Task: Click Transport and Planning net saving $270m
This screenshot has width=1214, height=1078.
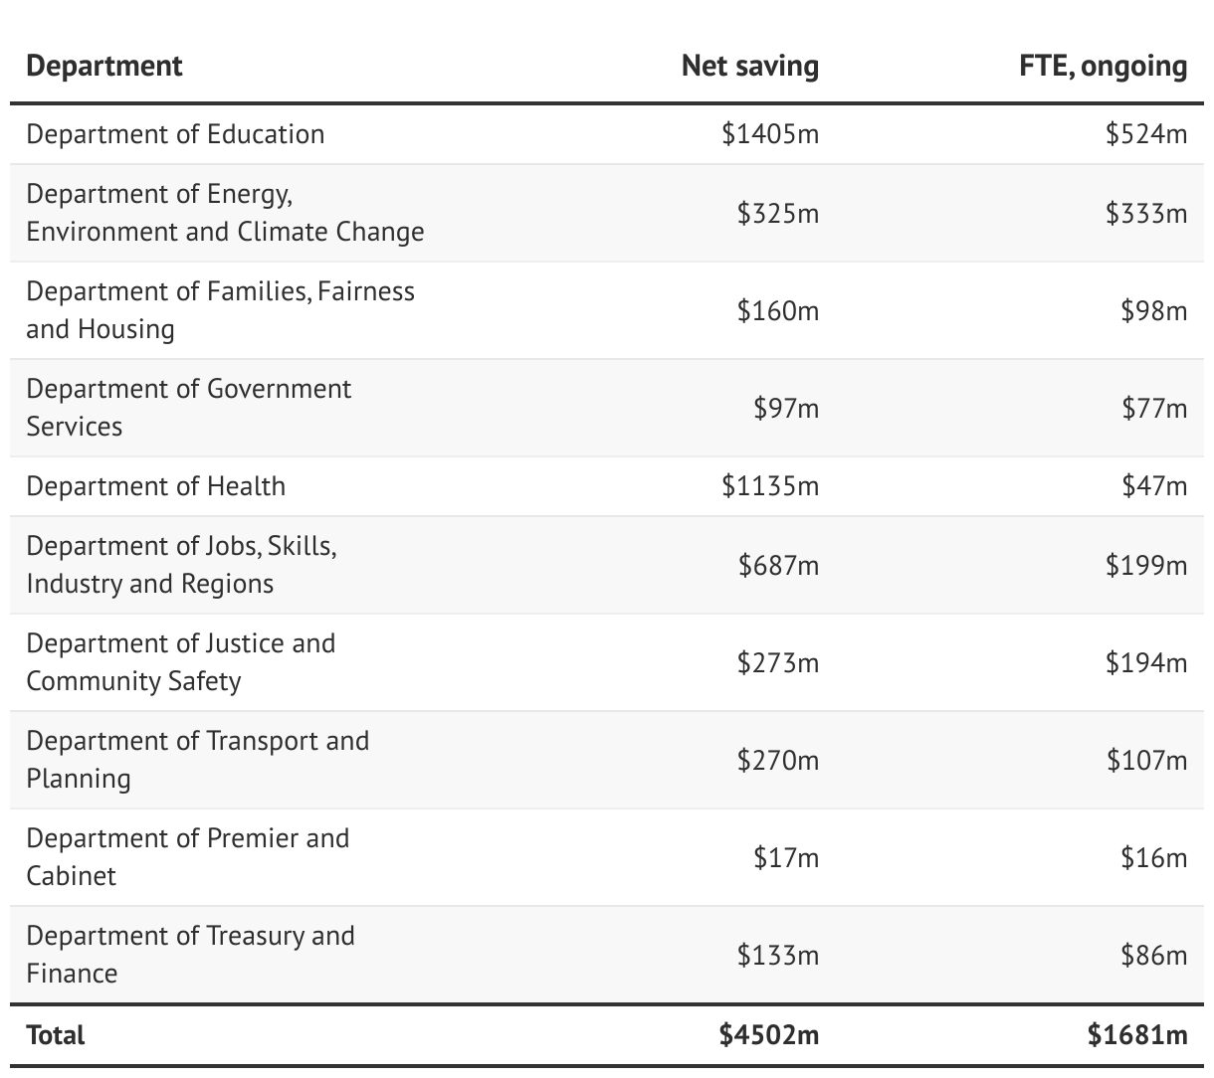Action: [x=777, y=760]
